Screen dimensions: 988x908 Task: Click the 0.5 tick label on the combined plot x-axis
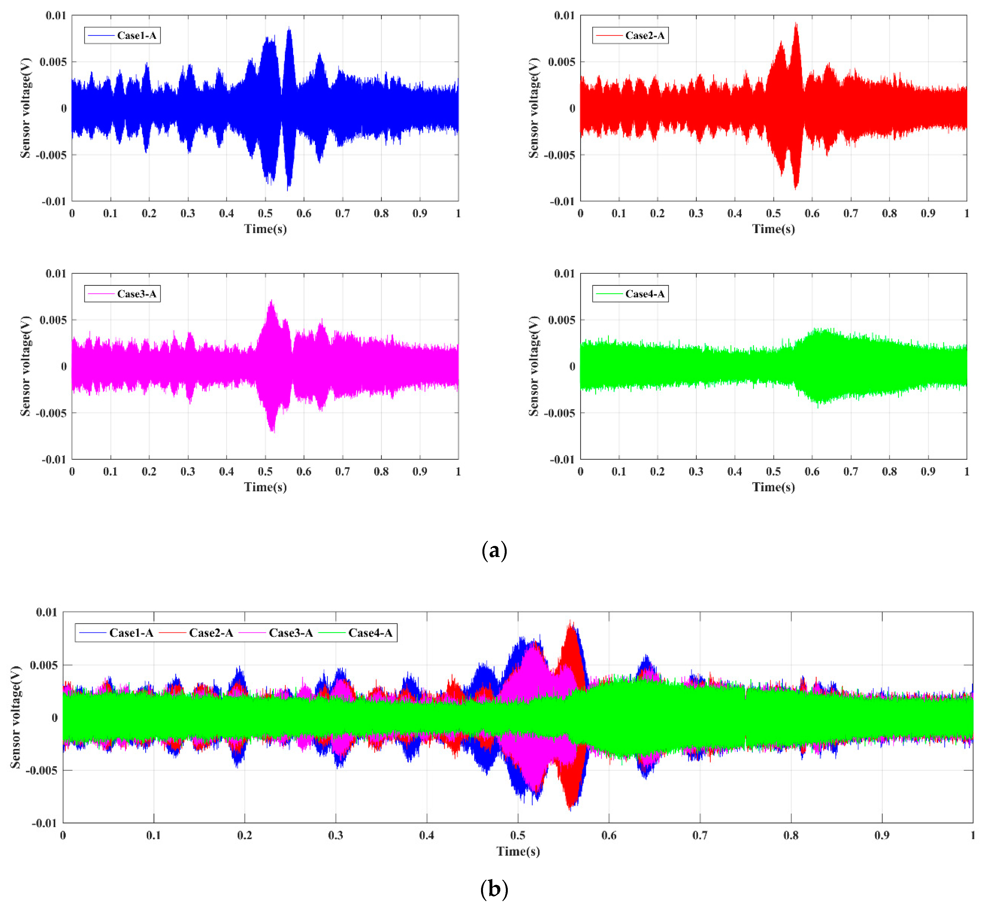pyautogui.click(x=517, y=835)
